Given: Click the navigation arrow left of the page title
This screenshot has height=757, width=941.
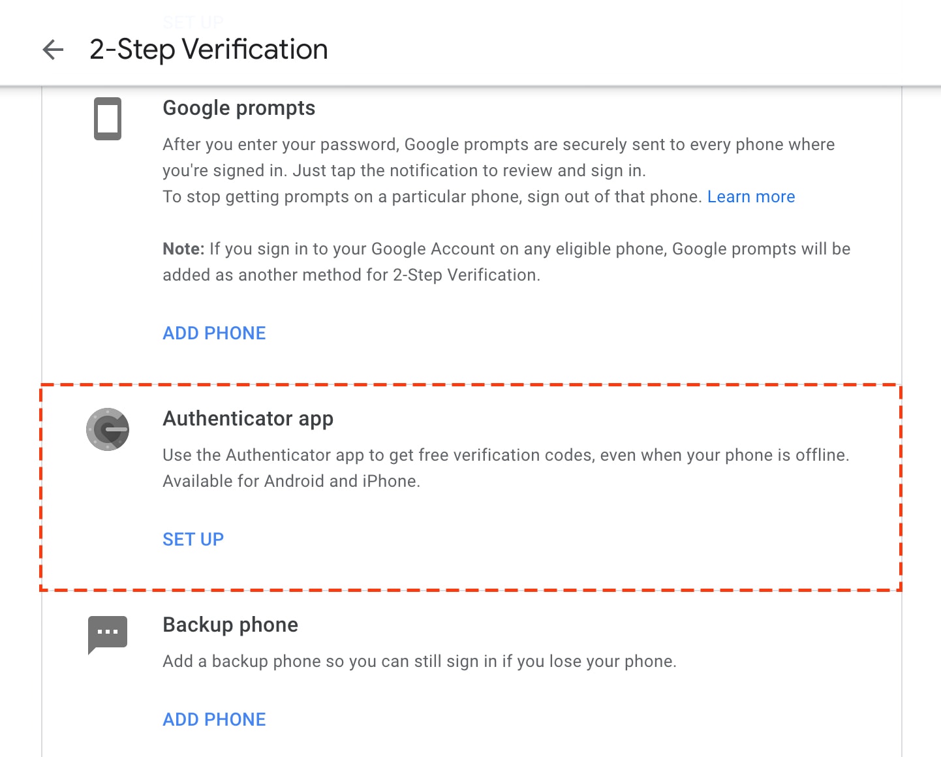Looking at the screenshot, I should pyautogui.click(x=52, y=50).
